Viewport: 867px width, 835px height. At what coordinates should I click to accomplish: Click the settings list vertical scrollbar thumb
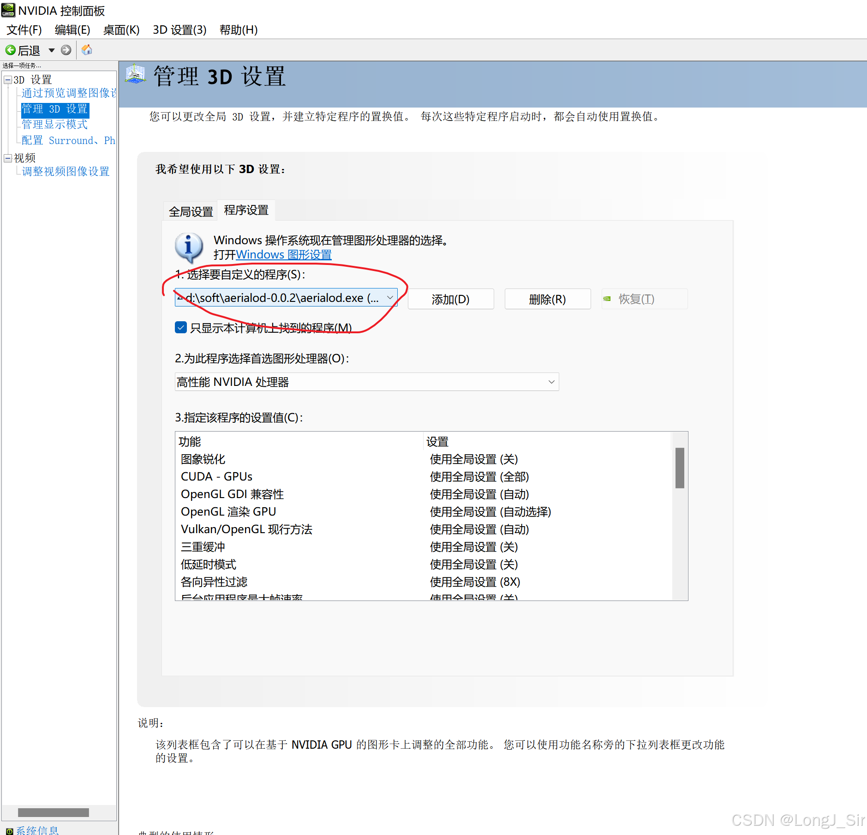tap(680, 468)
